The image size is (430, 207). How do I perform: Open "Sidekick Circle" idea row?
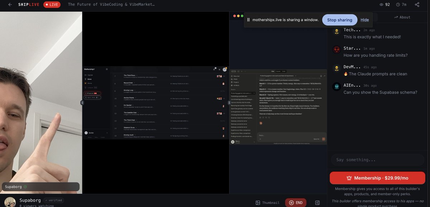(x=170, y=128)
